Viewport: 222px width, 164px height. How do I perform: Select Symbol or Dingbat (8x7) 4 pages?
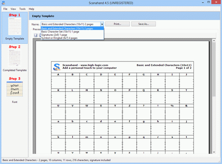click(73, 38)
